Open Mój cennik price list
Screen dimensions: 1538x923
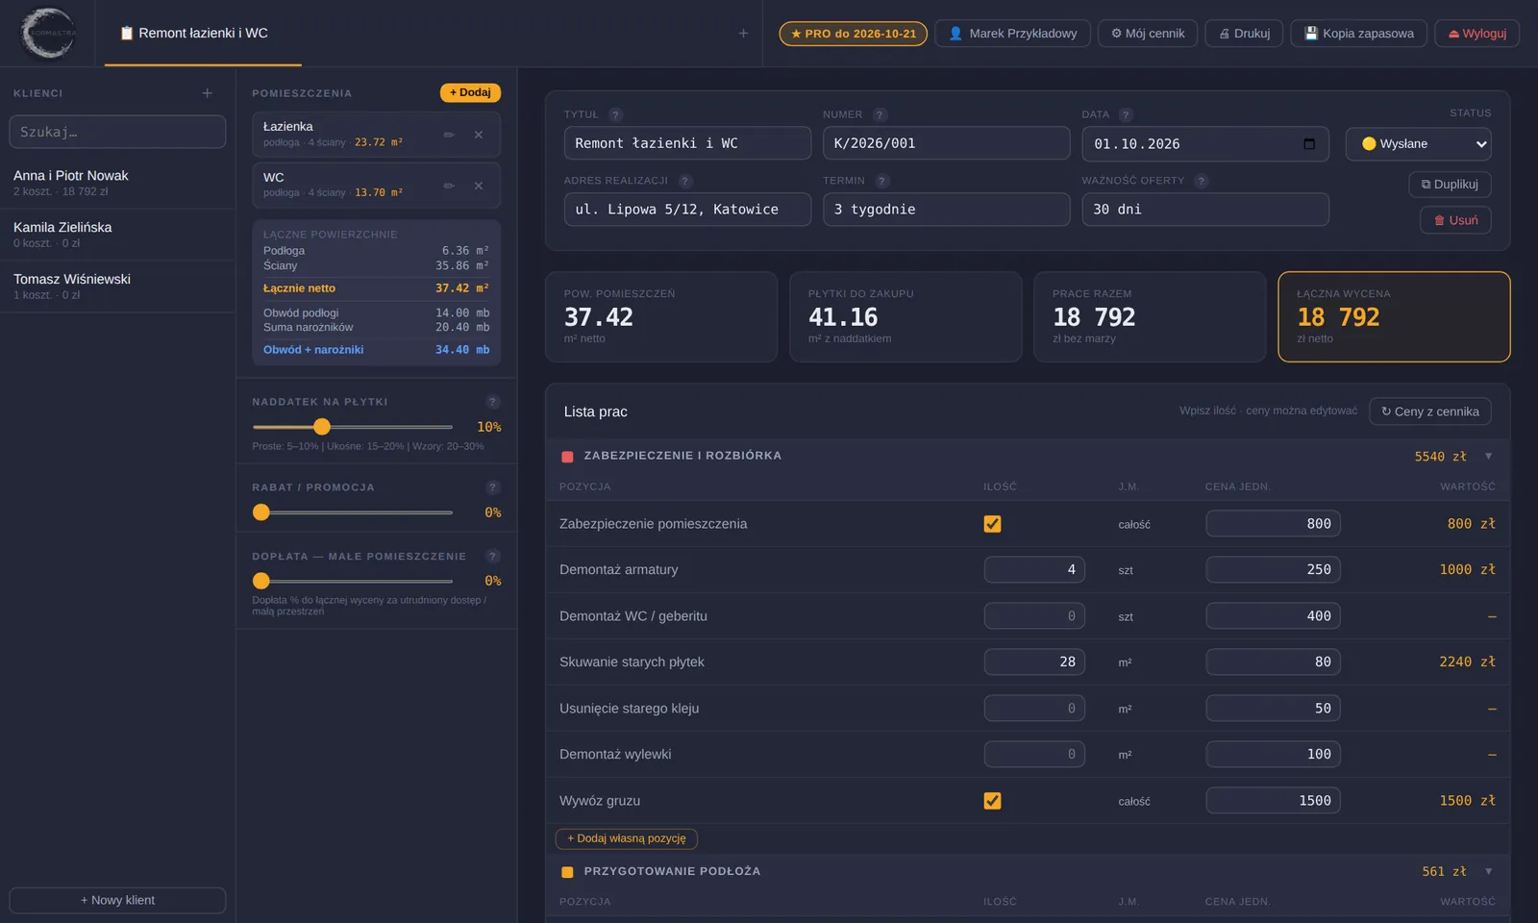[1148, 34]
